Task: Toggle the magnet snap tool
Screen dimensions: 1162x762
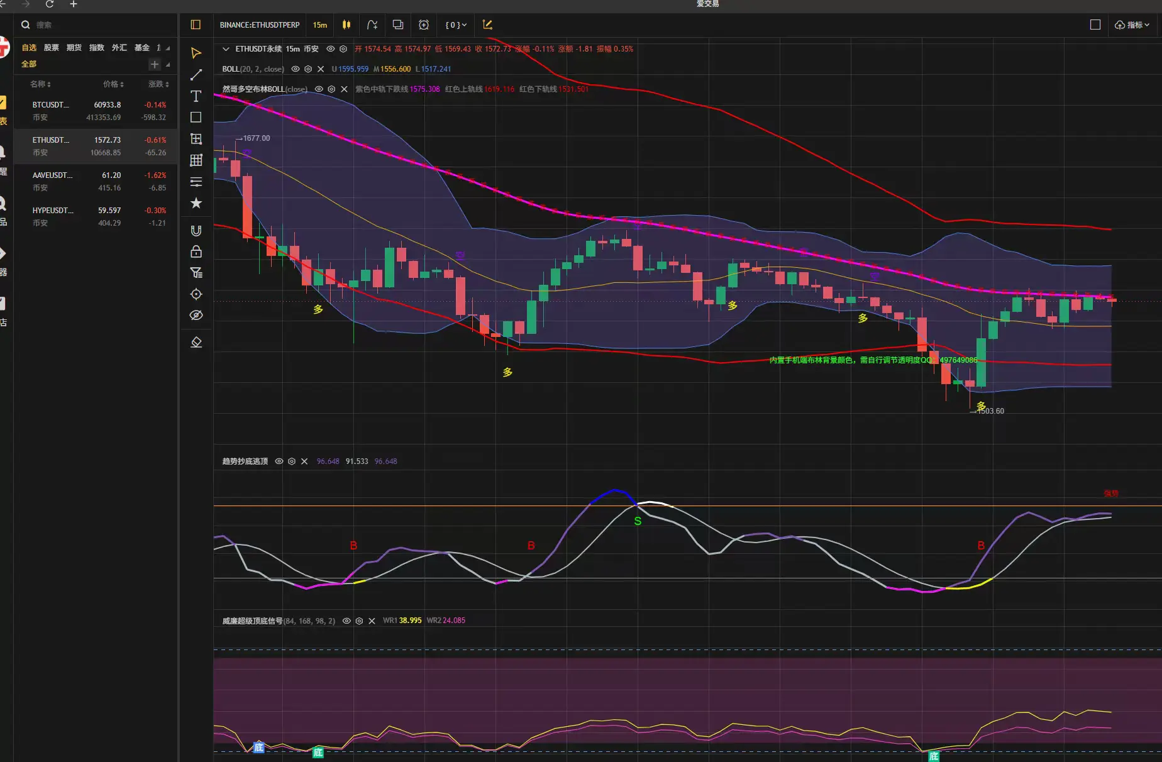Action: [x=196, y=231]
